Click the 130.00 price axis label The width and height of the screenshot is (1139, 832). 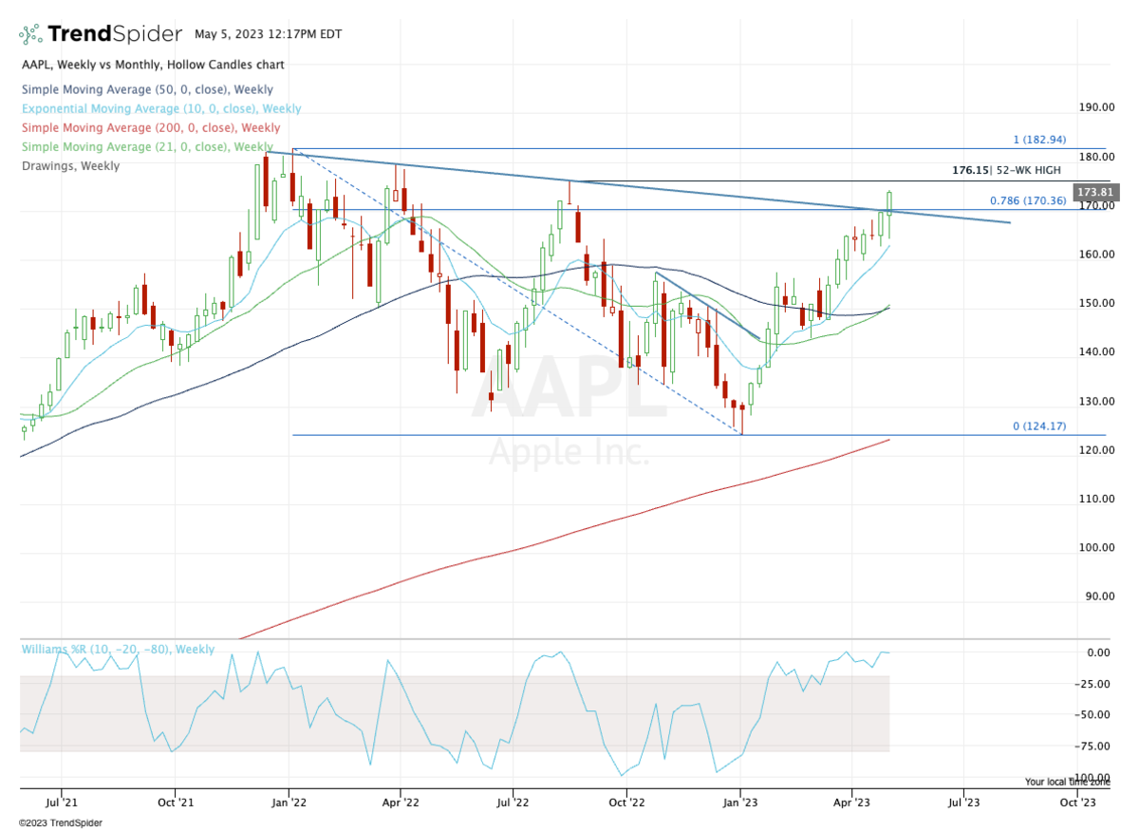(x=1095, y=402)
